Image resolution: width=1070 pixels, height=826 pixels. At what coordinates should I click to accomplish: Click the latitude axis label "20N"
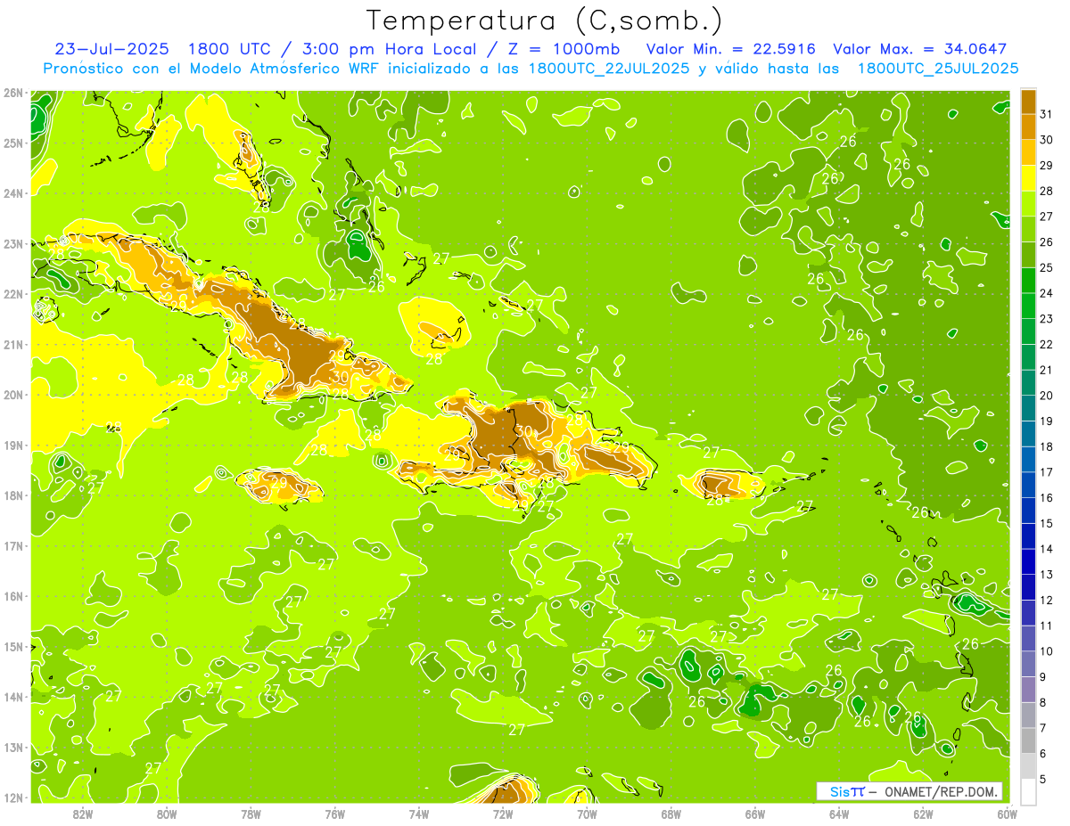[x=13, y=395]
